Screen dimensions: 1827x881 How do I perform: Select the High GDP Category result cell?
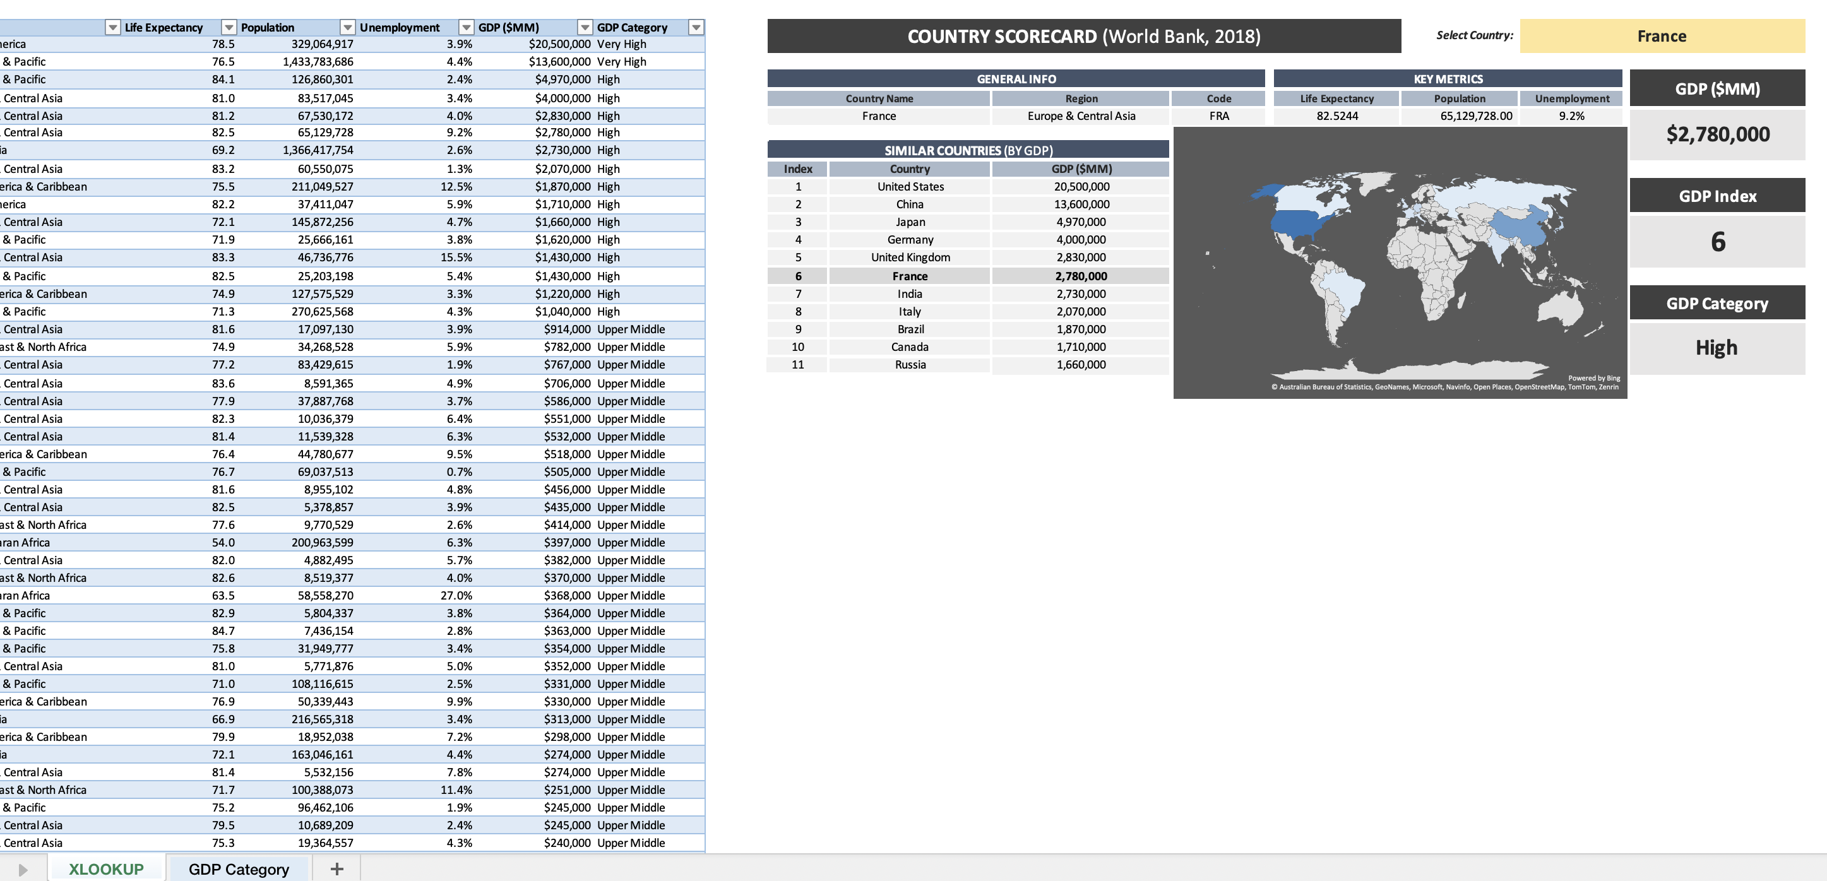click(1717, 348)
